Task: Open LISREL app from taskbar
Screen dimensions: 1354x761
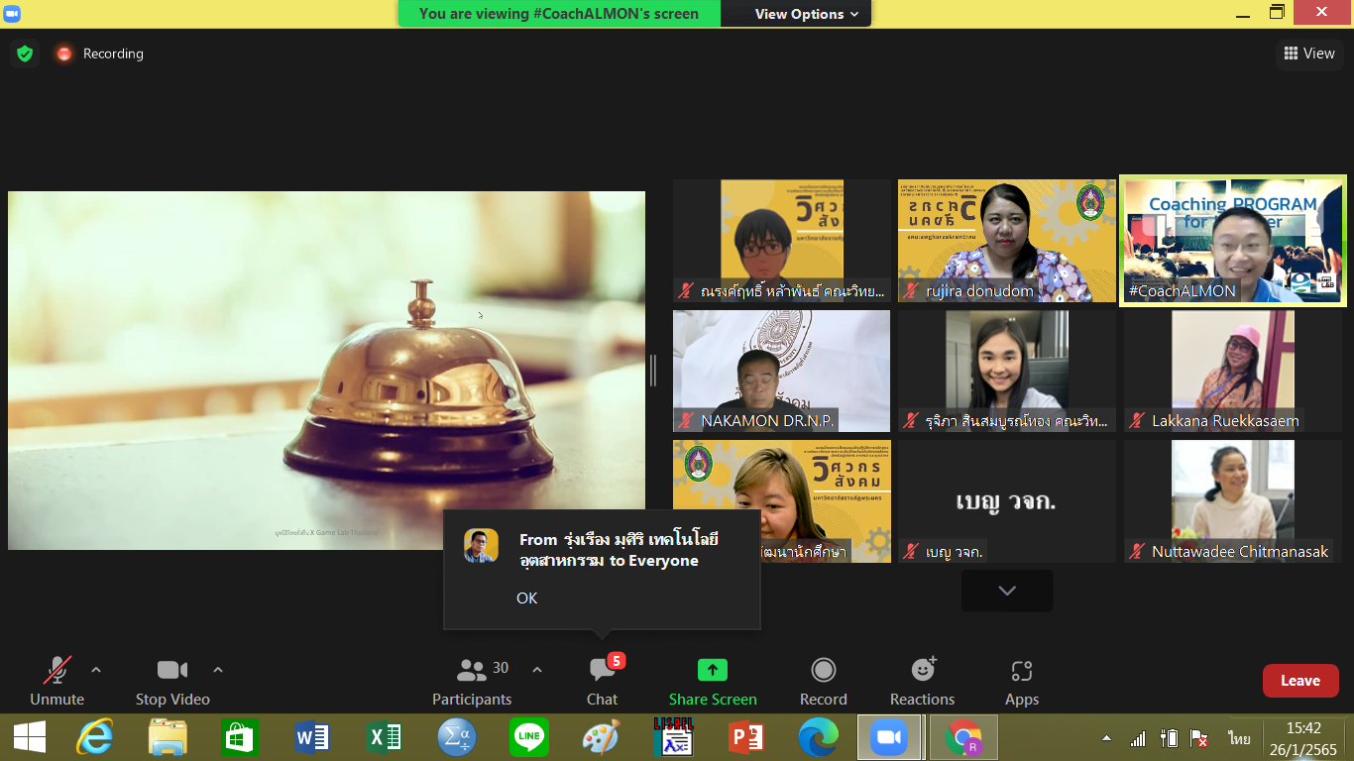Action: tap(673, 737)
